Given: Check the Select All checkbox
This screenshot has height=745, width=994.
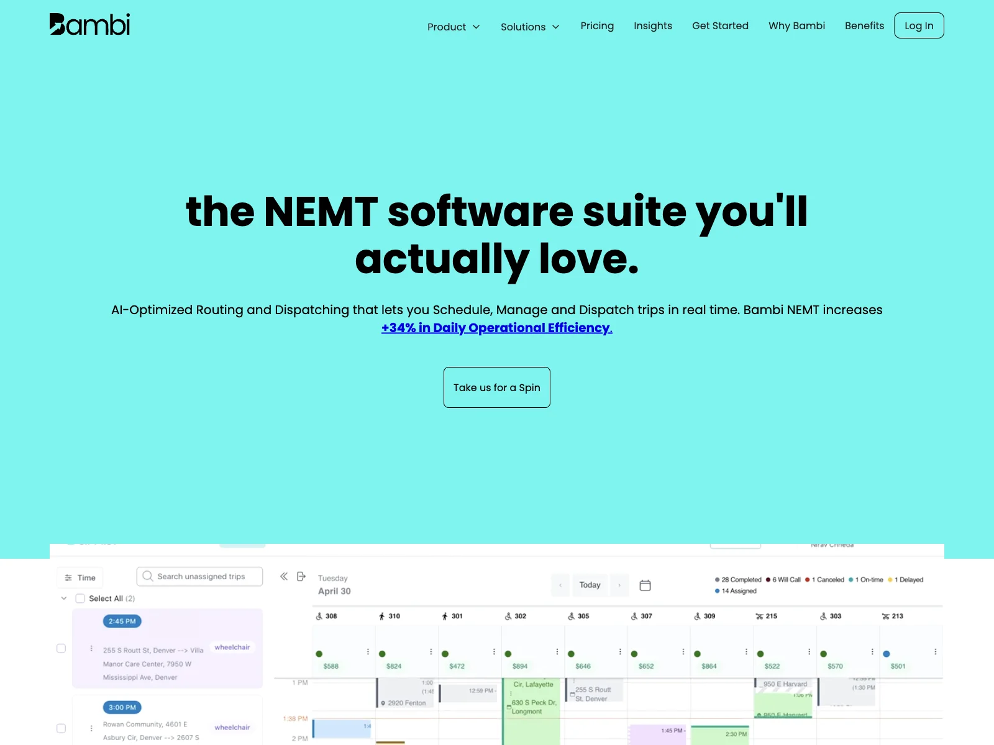Looking at the screenshot, I should (80, 598).
